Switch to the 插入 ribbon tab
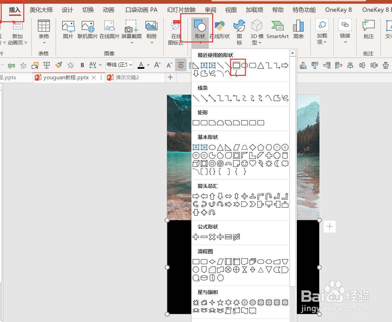 click(15, 10)
